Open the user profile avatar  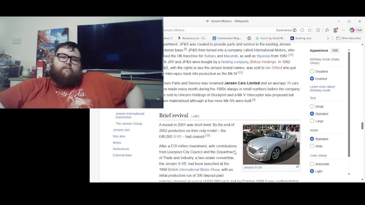pos(335,30)
